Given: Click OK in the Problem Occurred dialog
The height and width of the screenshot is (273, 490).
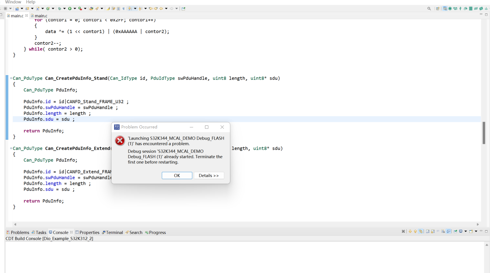Looking at the screenshot, I should pos(177,175).
